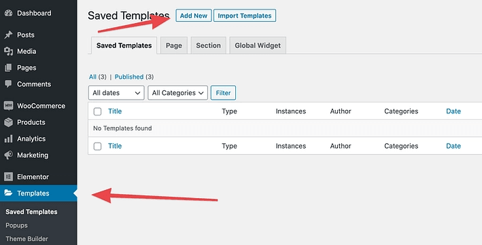Click the Posts pushpin icon
Screen dimensions: 482x245
click(x=8, y=35)
